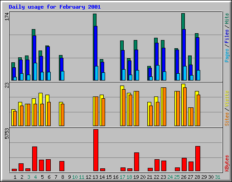This screenshot has width=232, height=182.
Task: Click the red KBytes bar for day 22
Action: (x=157, y=165)
